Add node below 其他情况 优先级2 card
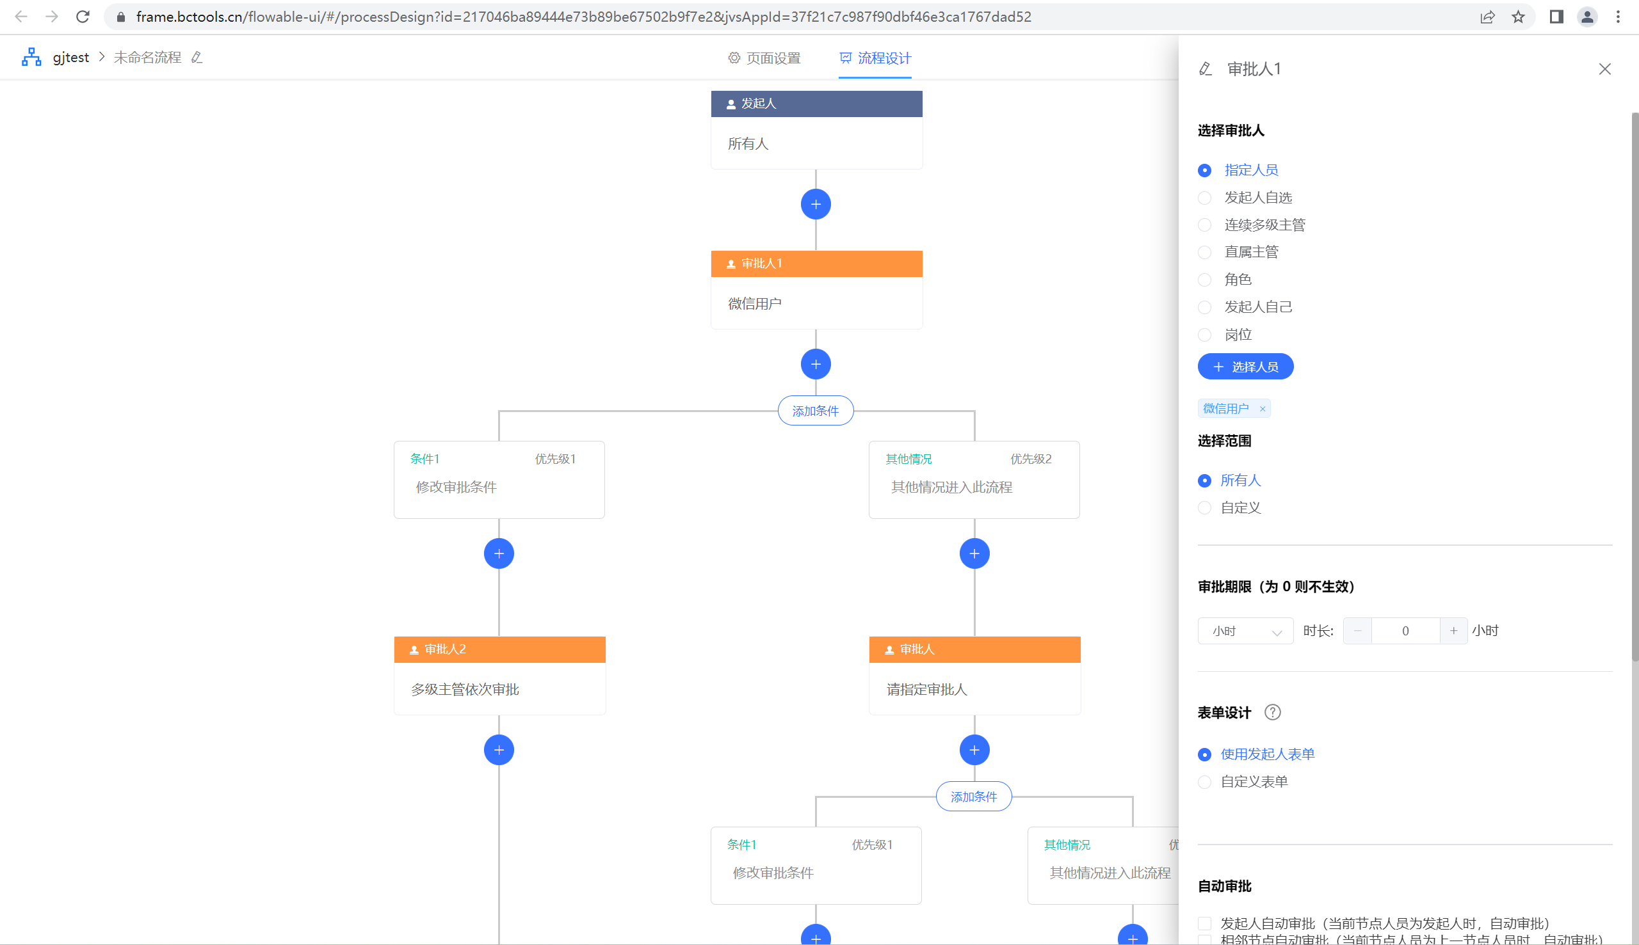Image resolution: width=1639 pixels, height=945 pixels. (x=974, y=553)
